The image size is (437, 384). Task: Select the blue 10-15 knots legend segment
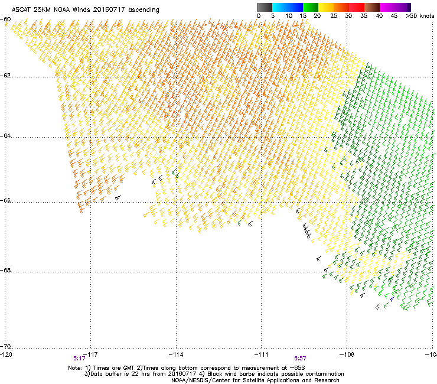tap(295, 7)
